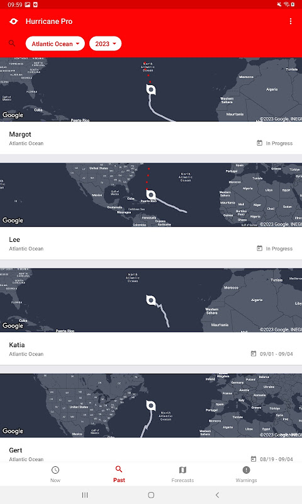Tap the search magnifier icon beside filters

[12, 43]
